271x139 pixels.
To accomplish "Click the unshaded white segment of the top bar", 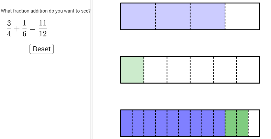I will (x=242, y=16).
